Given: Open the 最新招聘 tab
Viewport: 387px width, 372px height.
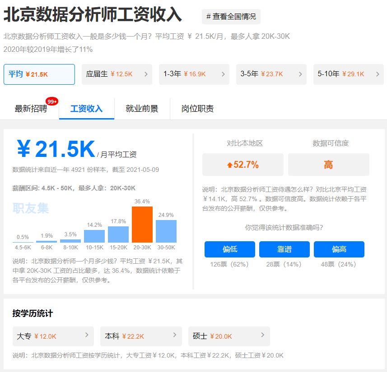Looking at the screenshot, I should pos(31,109).
